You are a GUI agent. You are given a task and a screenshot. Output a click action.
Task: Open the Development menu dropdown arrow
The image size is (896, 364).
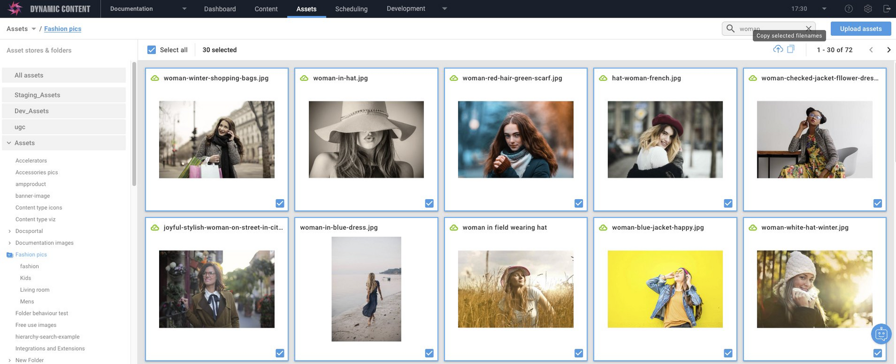[x=444, y=9]
